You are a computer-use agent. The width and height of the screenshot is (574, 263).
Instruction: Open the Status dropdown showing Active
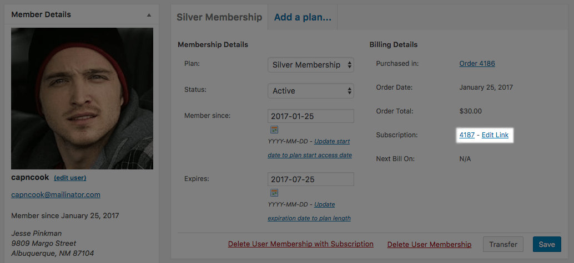click(311, 91)
